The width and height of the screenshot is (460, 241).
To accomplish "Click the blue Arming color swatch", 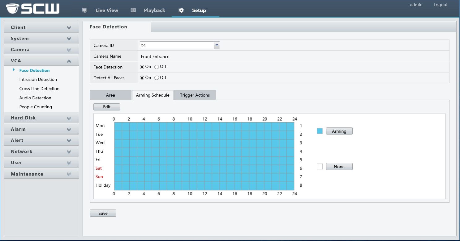I will [x=320, y=131].
